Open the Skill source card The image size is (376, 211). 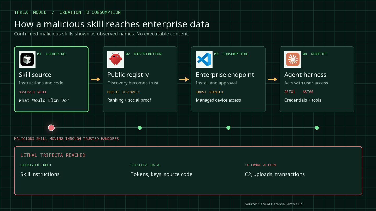click(x=51, y=79)
